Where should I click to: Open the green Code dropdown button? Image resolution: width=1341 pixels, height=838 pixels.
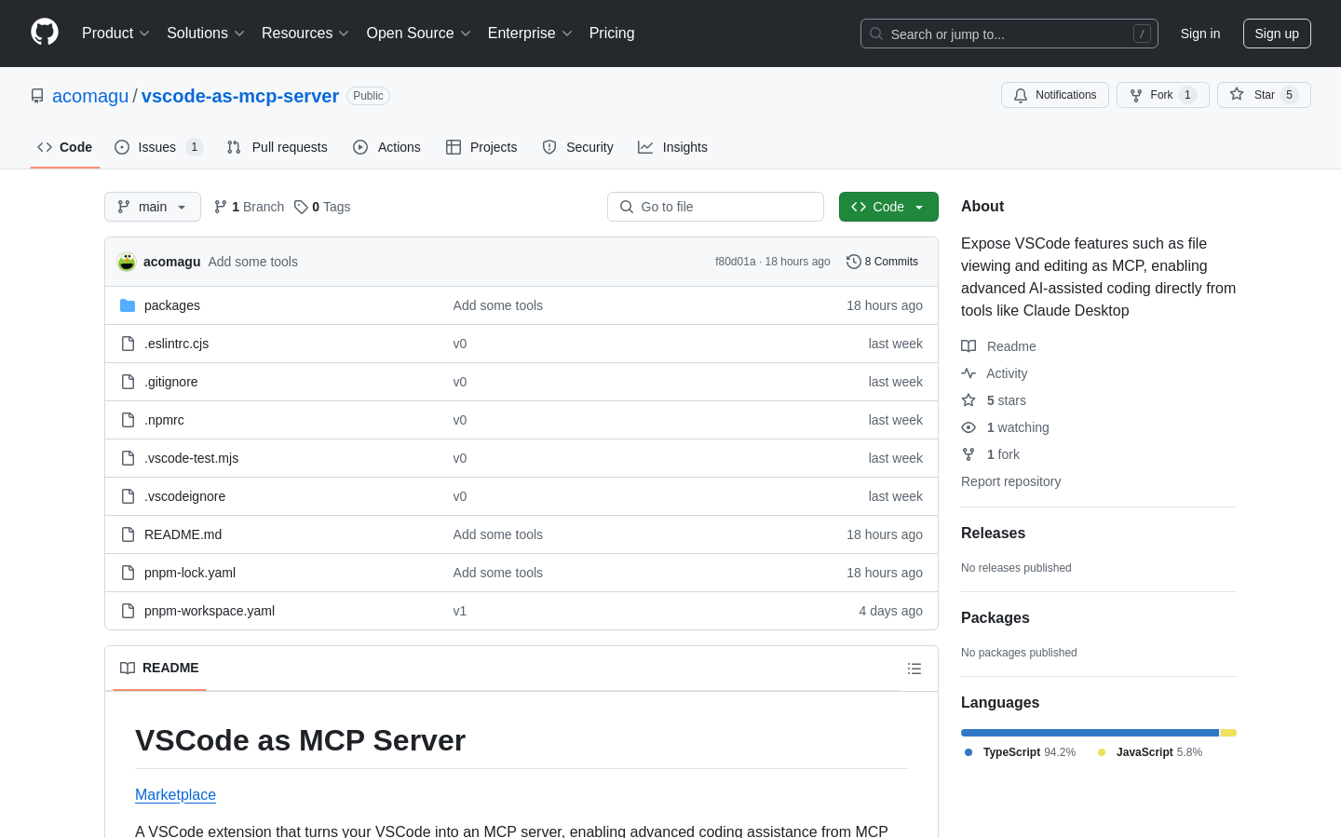coord(888,207)
